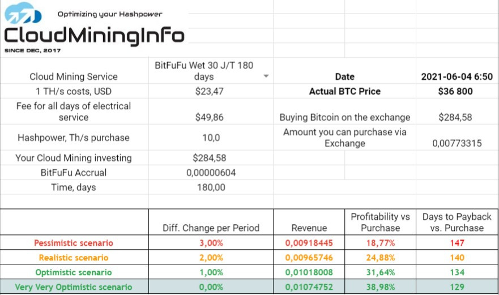Click the 'Diff. Change per Period' header
Viewport: 499px width, 295px height.
[211, 222]
